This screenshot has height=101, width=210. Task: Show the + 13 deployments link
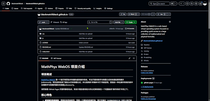(x=147, y=87)
